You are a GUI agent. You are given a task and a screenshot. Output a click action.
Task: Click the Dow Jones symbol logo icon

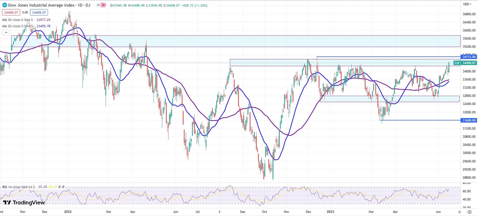[x=5, y=5]
